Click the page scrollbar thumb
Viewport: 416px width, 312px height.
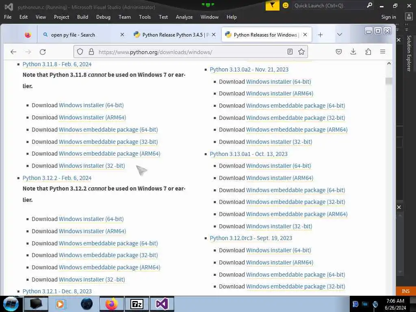(x=389, y=81)
